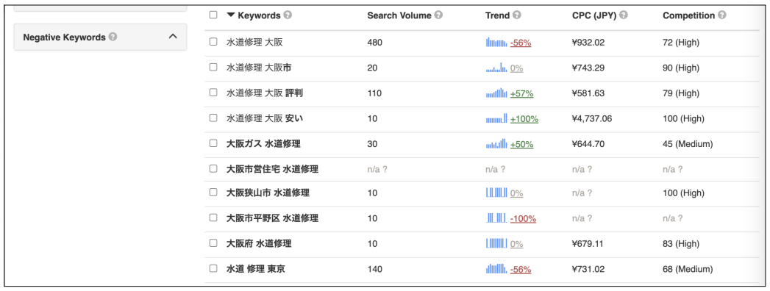Open the +100% trend link for 安い row
770x291 pixels.
click(x=524, y=119)
